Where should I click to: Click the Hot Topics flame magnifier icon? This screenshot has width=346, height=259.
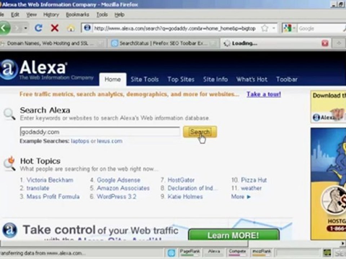click(x=10, y=164)
